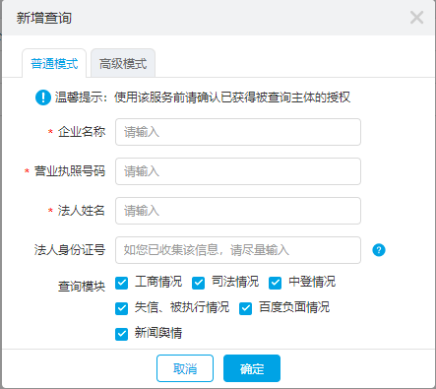Focus the 企业名称 input field
The image size is (436, 389).
(238, 132)
